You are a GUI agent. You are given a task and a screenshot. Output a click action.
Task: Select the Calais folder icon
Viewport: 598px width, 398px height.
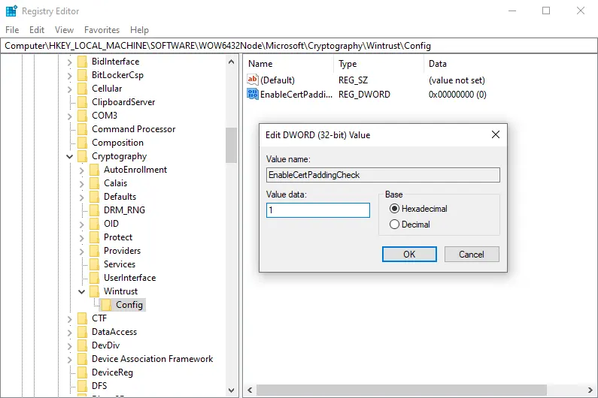click(x=94, y=183)
